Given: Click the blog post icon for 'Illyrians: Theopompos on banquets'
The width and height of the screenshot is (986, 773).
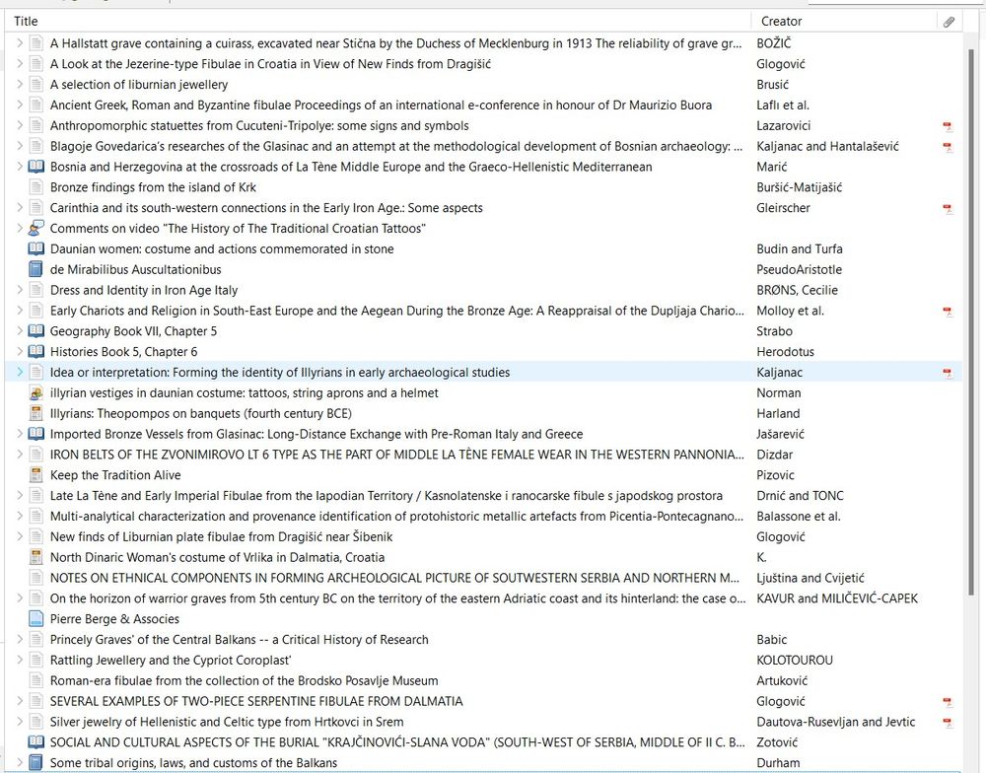Looking at the screenshot, I should pos(36,413).
